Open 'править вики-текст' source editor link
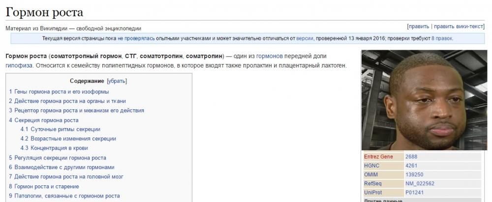 [458, 27]
